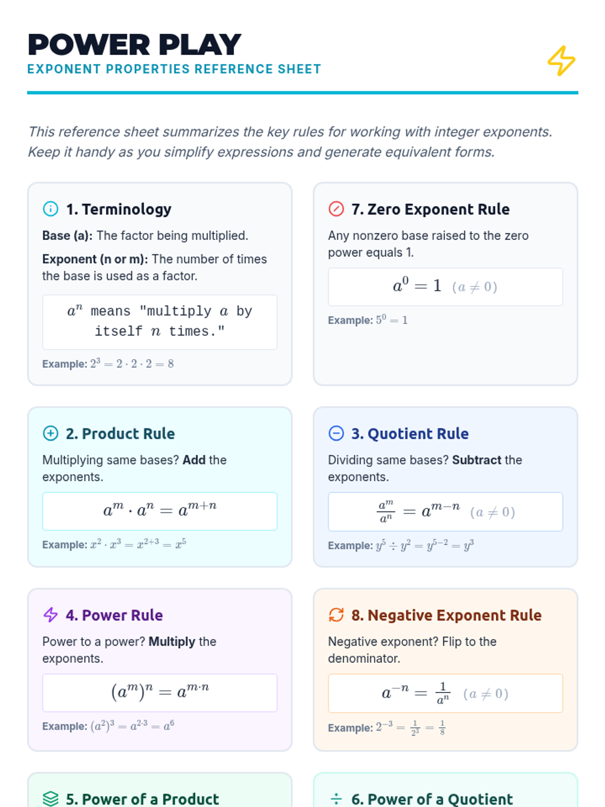
Task: Click the Power Rule formula box
Action: click(160, 693)
